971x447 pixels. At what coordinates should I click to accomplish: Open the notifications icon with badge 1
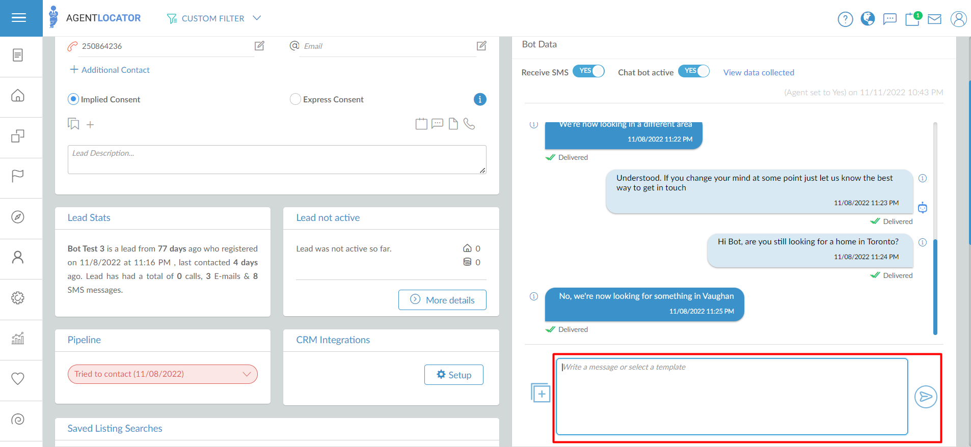[912, 19]
